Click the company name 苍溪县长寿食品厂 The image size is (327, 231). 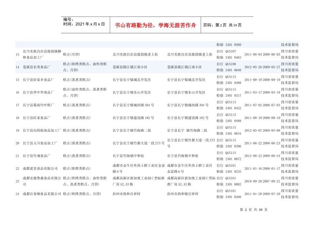click(x=37, y=67)
